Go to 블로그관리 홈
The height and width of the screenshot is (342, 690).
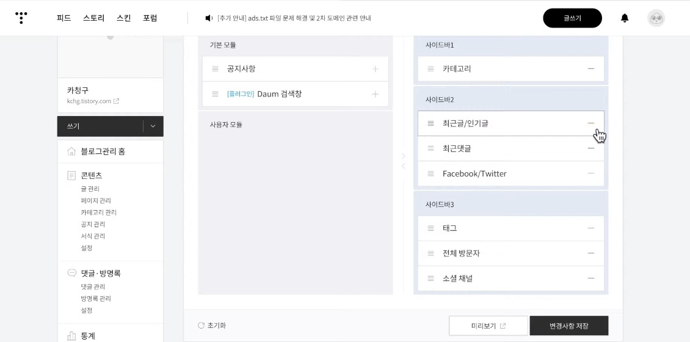pos(103,151)
